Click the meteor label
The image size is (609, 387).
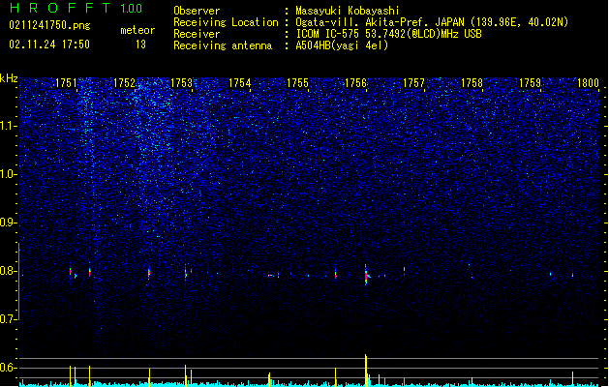(137, 30)
